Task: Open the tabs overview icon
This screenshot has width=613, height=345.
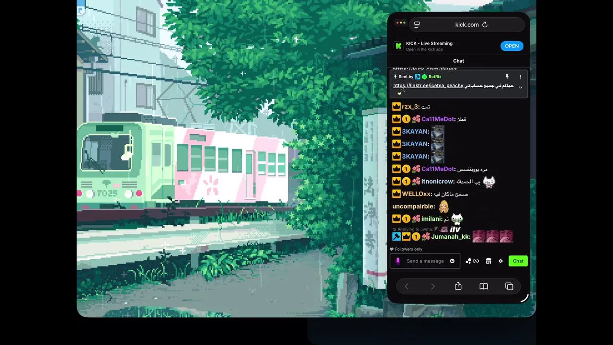Action: [x=509, y=286]
